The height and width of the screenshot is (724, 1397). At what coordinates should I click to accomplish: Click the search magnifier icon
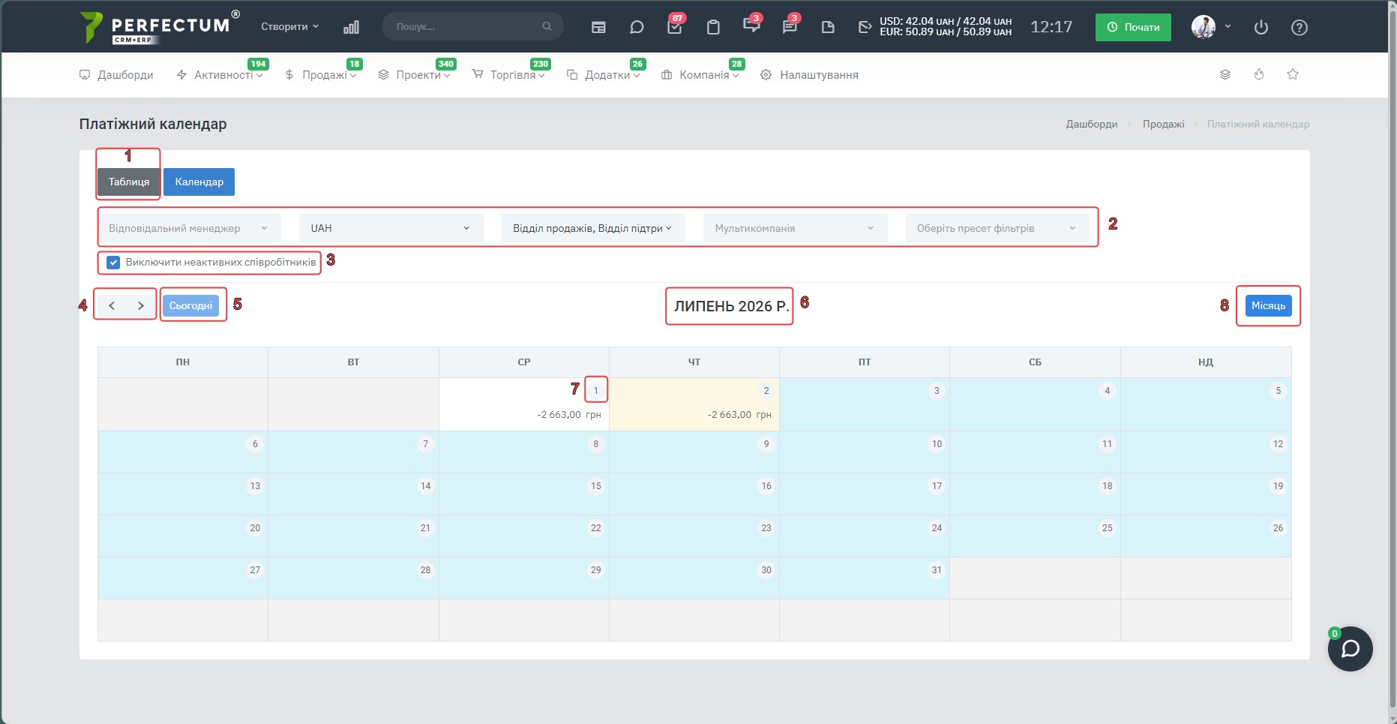coord(547,26)
